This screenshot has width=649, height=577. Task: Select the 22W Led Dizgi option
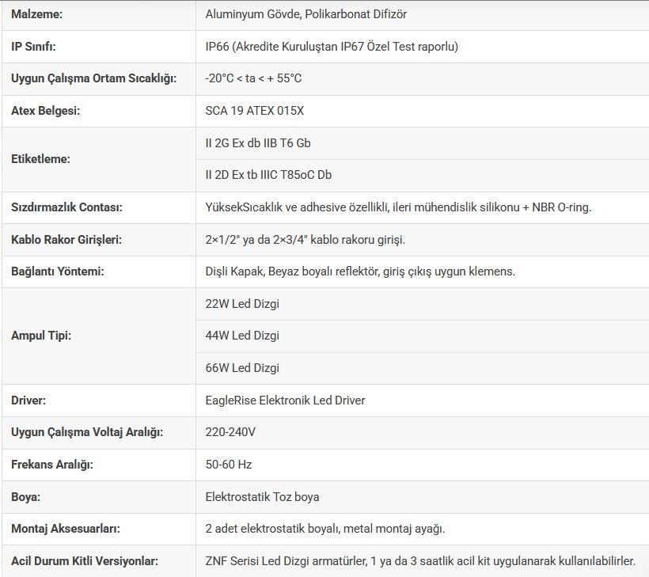(242, 304)
